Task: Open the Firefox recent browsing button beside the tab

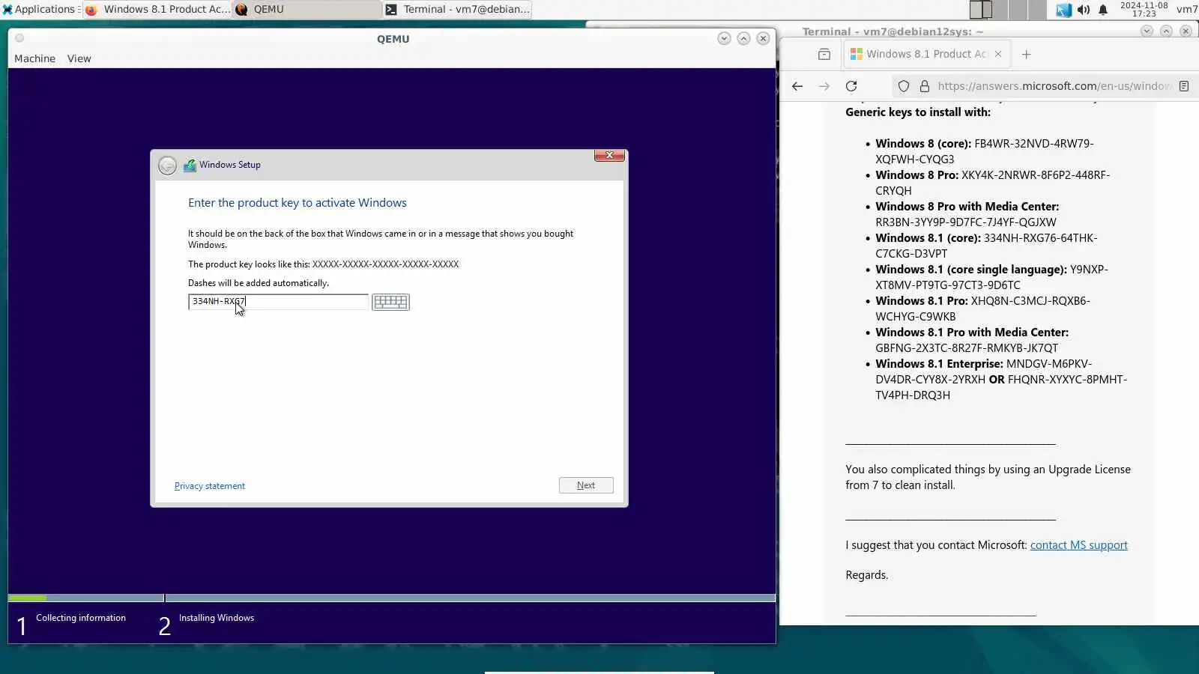Action: pos(824,54)
